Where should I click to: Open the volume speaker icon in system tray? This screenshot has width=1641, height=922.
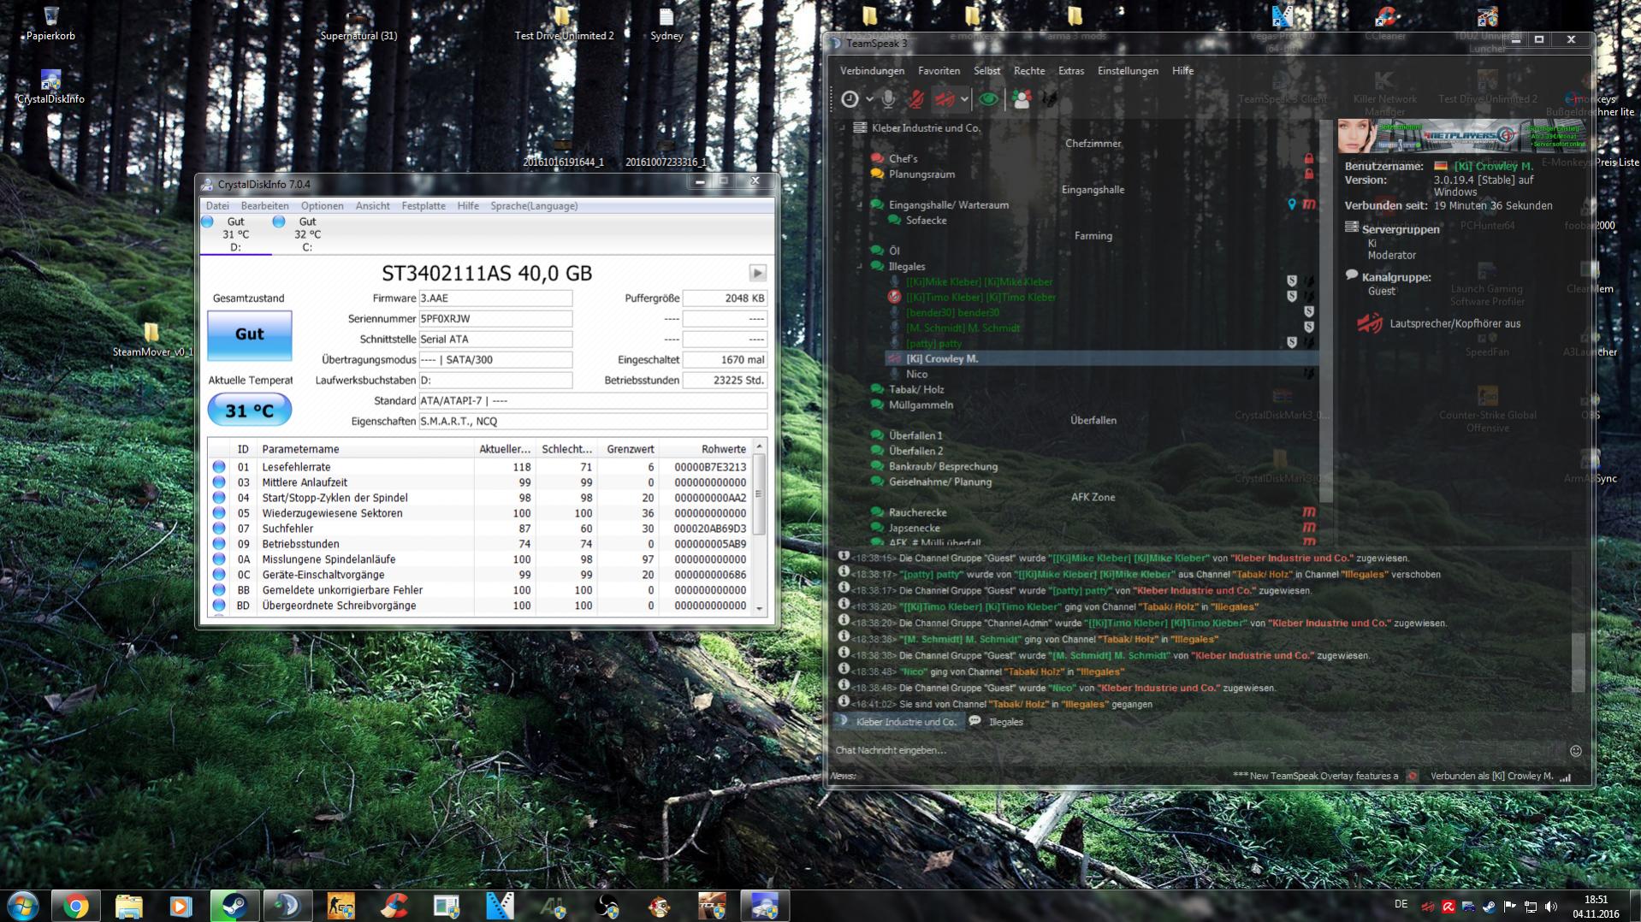pyautogui.click(x=1551, y=907)
